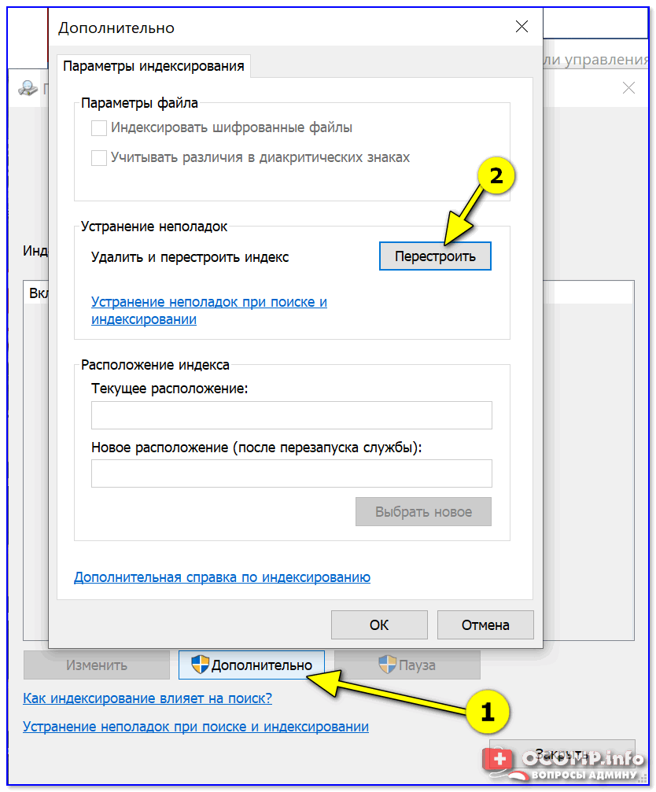Click the Отмена button
656x792 pixels.
pos(485,624)
